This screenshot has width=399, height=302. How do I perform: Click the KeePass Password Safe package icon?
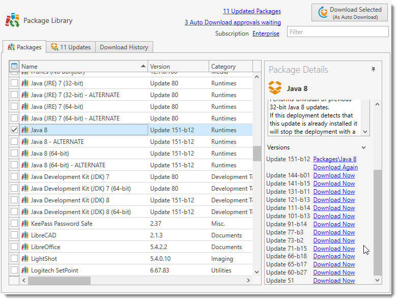coord(25,224)
